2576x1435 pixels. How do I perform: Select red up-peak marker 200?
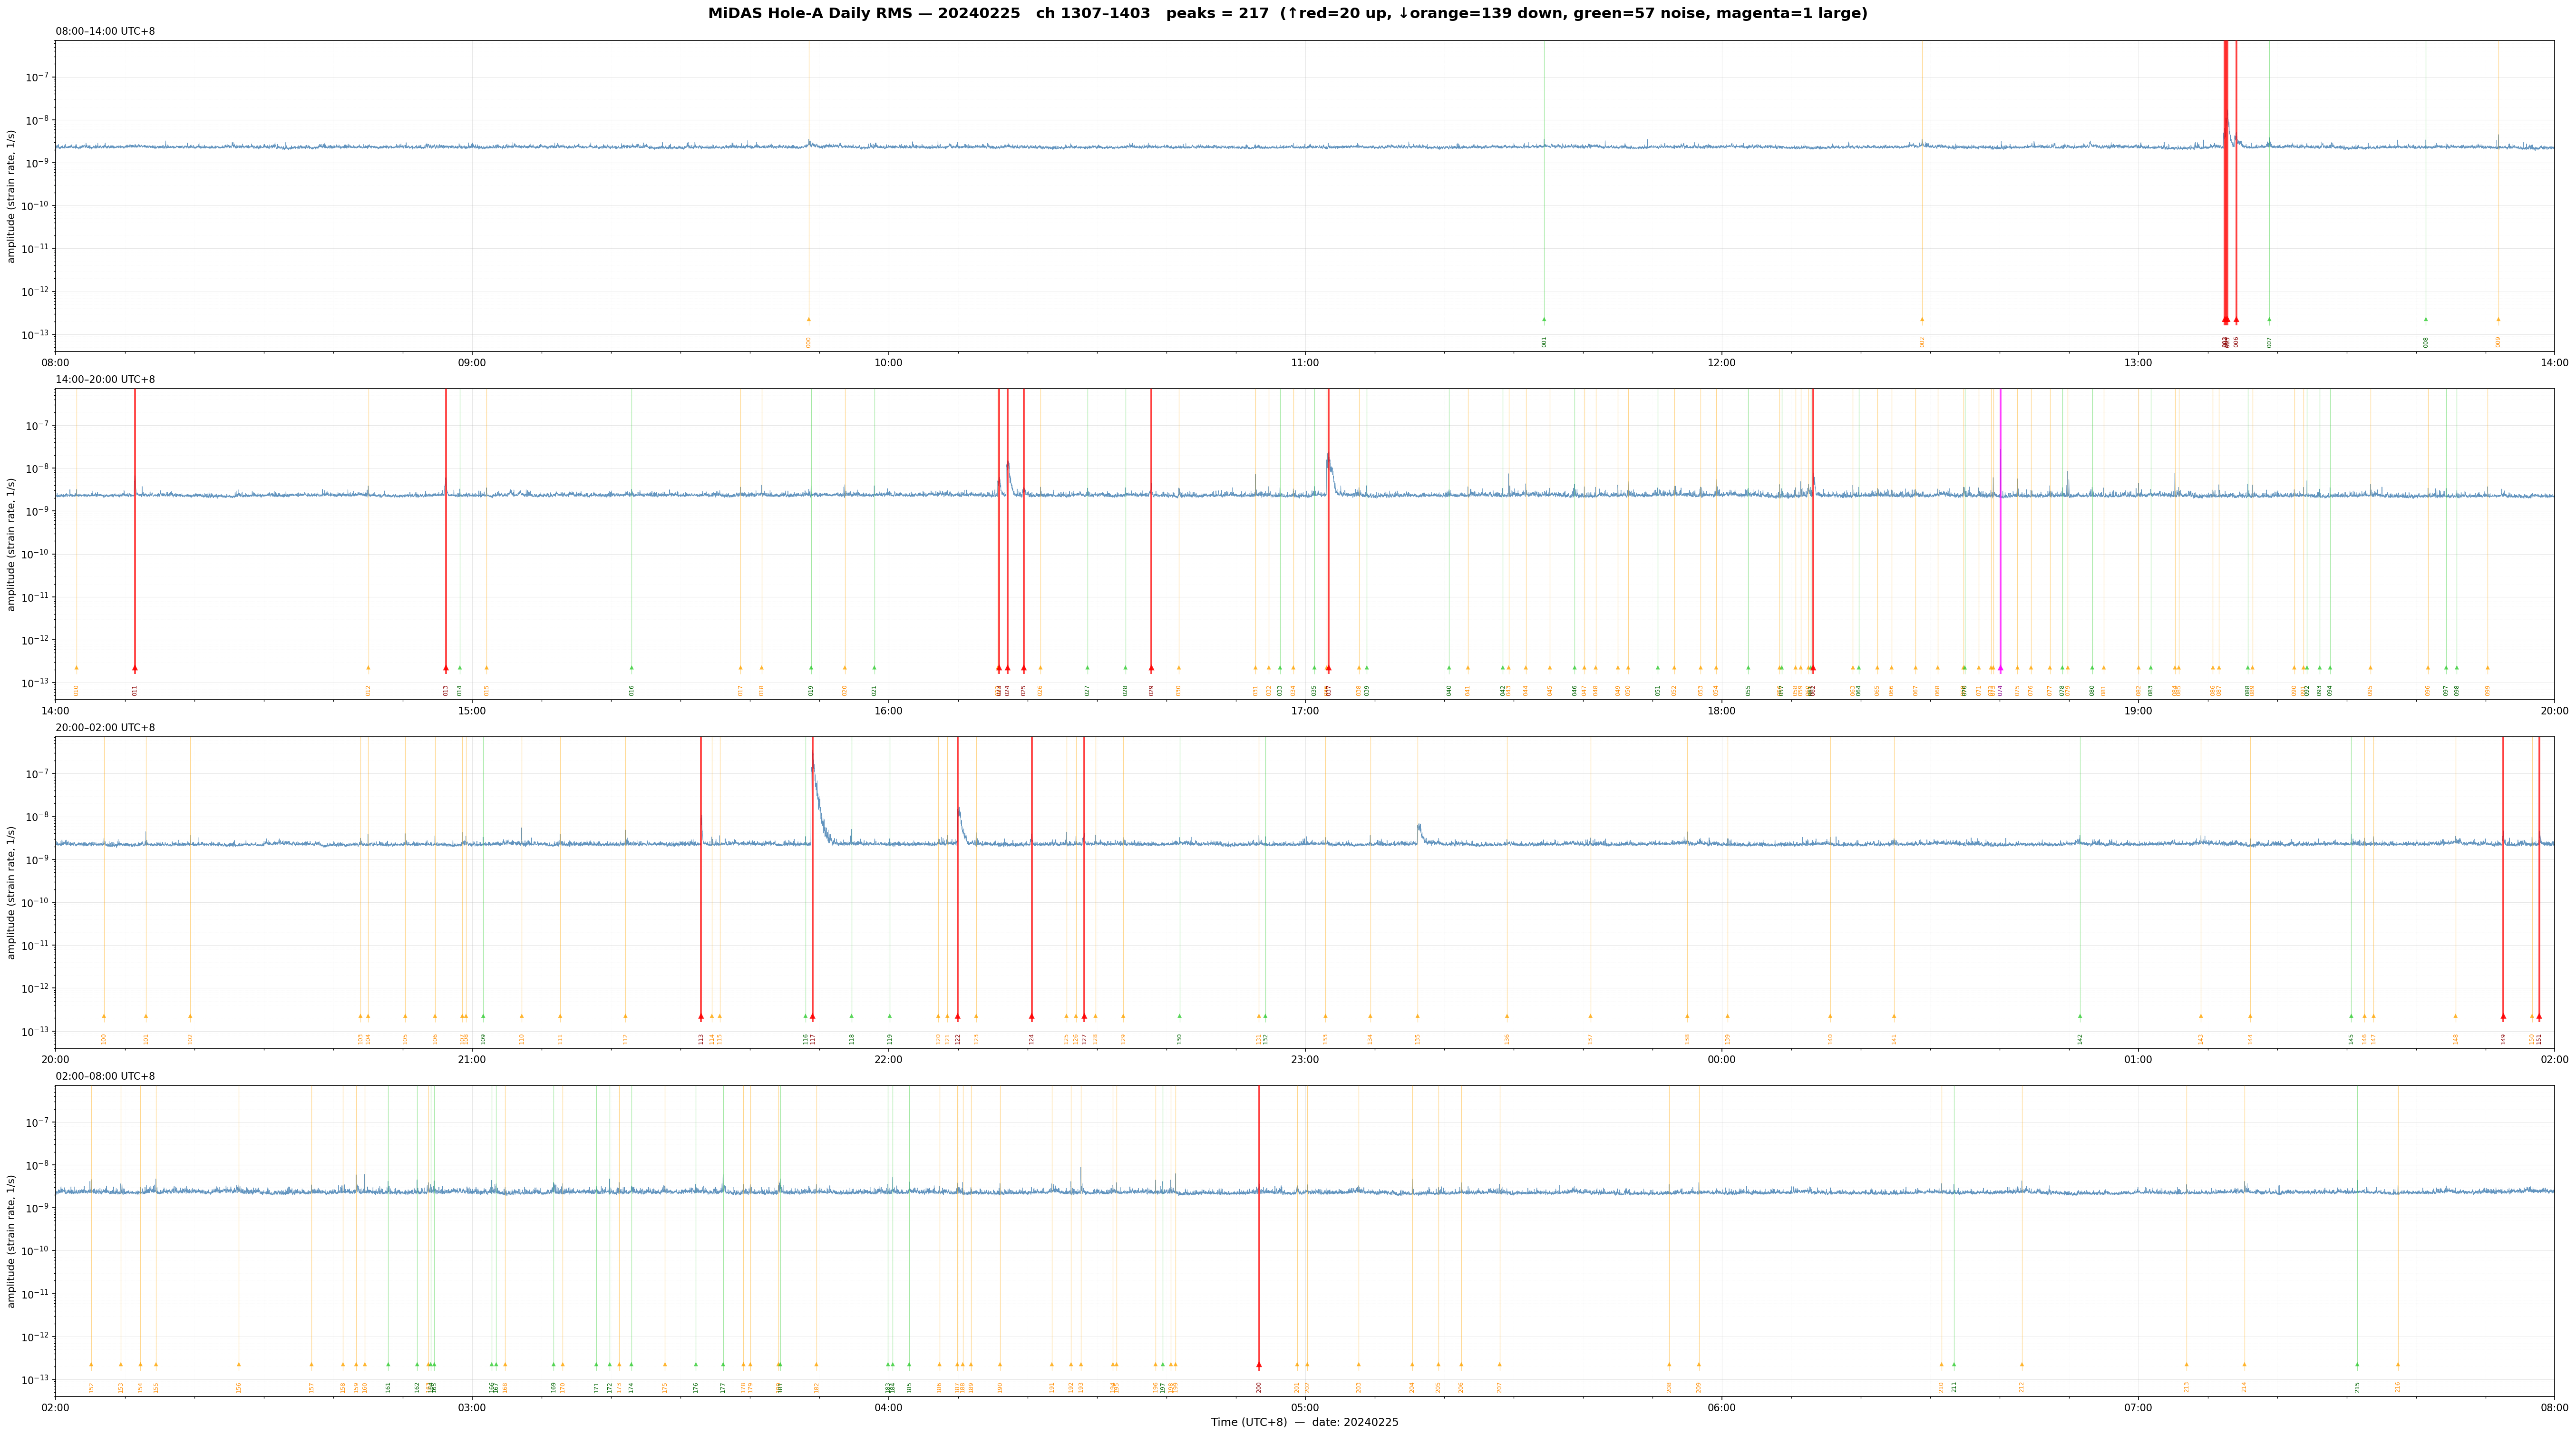[1259, 1364]
